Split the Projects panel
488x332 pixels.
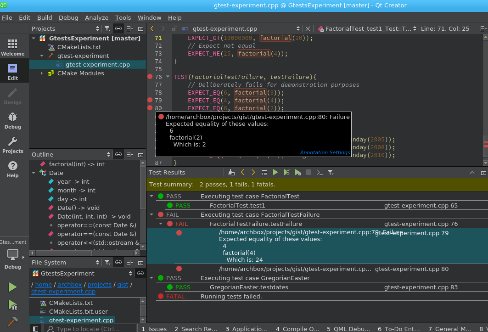point(130,28)
